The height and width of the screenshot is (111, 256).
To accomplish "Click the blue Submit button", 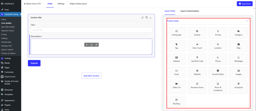I will (x=34, y=63).
